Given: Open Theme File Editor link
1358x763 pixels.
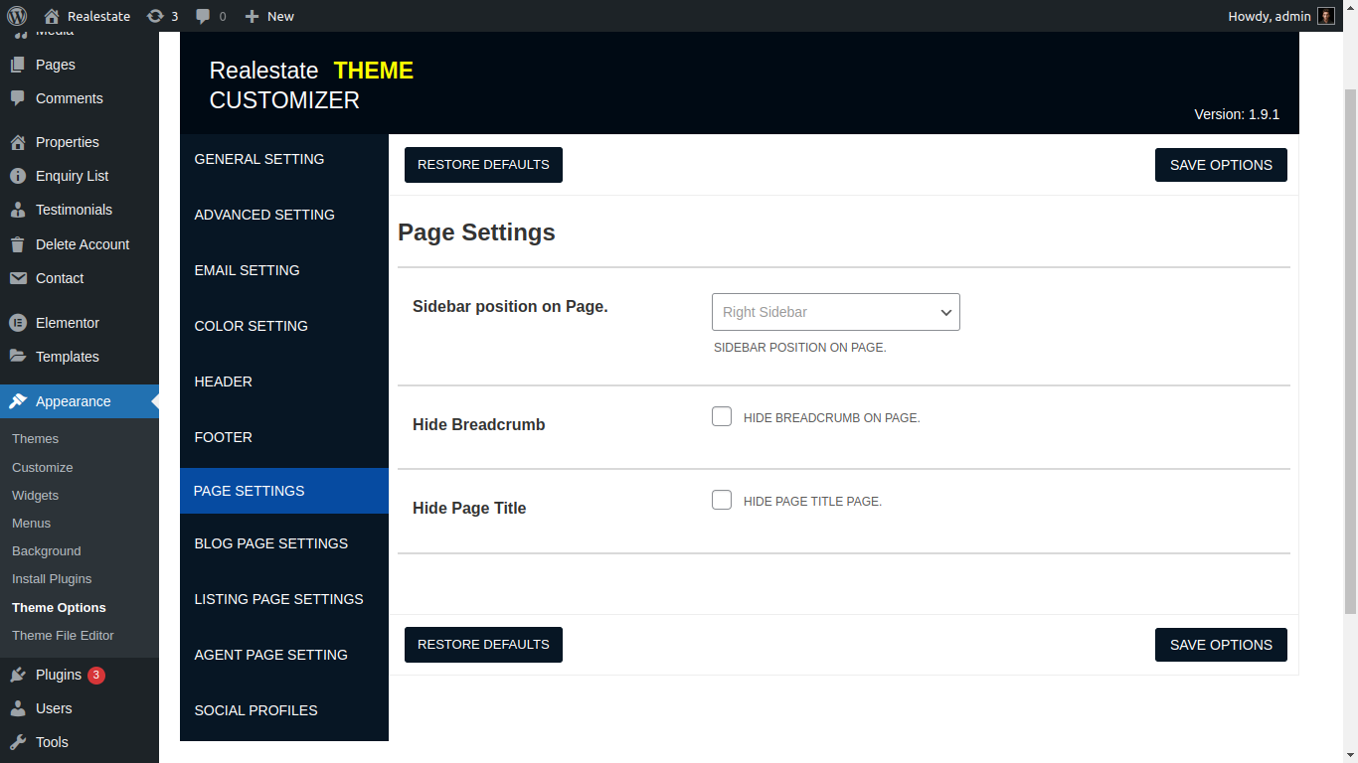Looking at the screenshot, I should (x=63, y=635).
